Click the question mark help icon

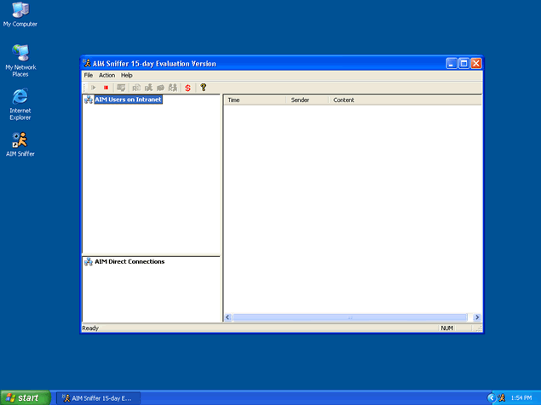204,87
